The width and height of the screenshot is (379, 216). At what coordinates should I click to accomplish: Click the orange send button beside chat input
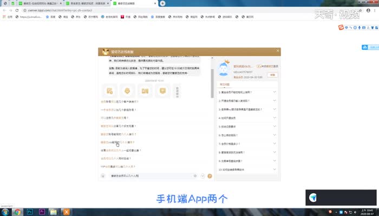coord(210,176)
